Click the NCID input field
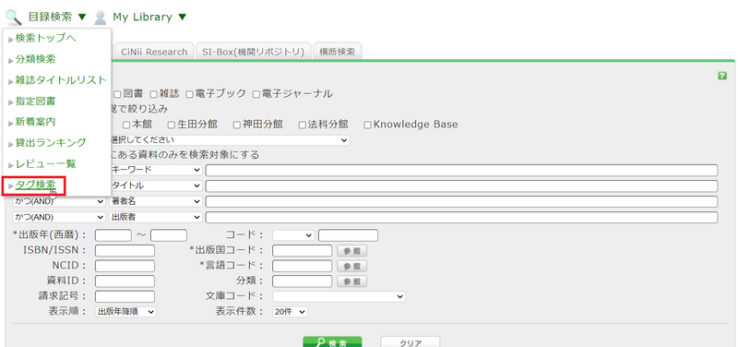Image resolution: width=738 pixels, height=347 pixels. tap(125, 266)
